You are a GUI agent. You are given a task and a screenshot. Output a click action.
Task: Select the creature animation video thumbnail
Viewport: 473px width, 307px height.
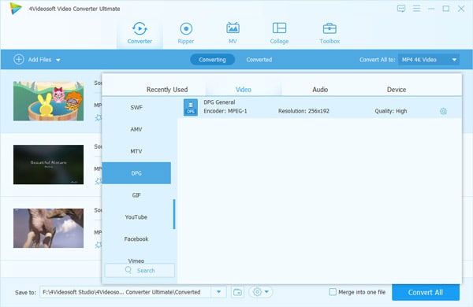(x=49, y=228)
